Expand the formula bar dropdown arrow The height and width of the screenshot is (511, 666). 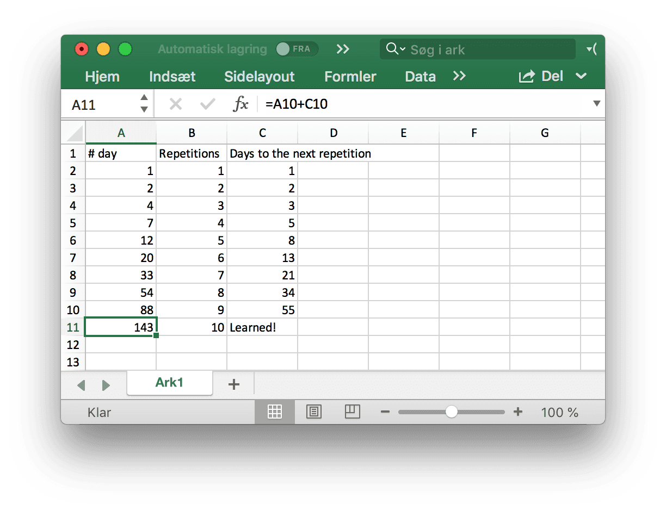597,104
